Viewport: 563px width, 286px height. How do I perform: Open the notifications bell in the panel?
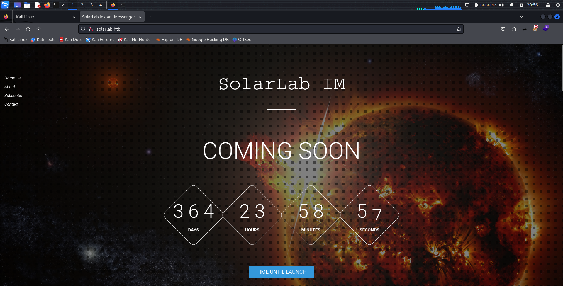coord(512,5)
